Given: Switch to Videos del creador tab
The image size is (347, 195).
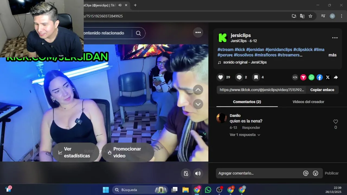Looking at the screenshot, I should [308, 102].
